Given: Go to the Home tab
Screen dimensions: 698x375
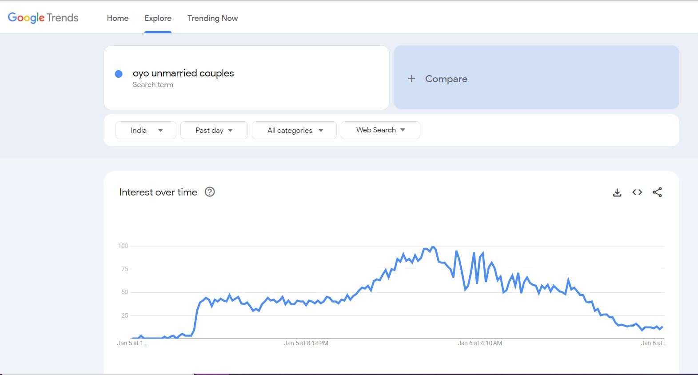Looking at the screenshot, I should (x=118, y=18).
